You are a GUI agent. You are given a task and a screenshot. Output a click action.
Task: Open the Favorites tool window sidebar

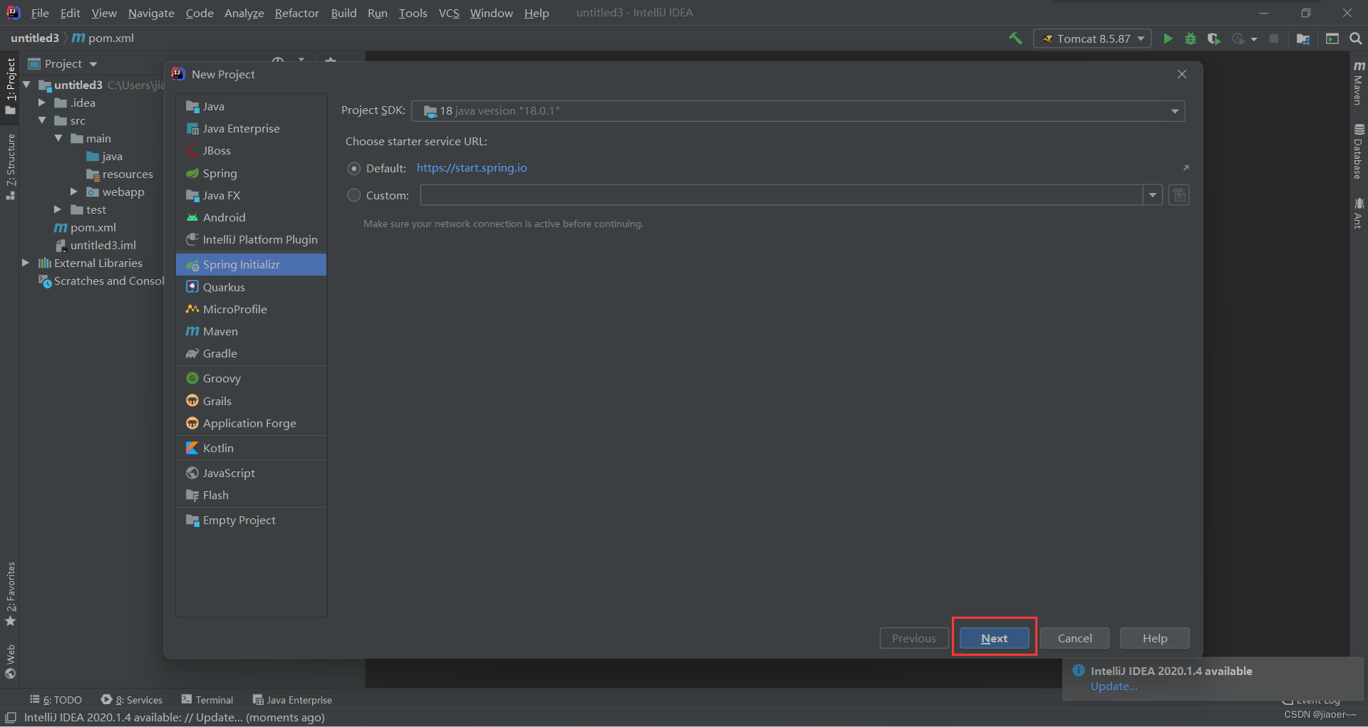click(10, 594)
